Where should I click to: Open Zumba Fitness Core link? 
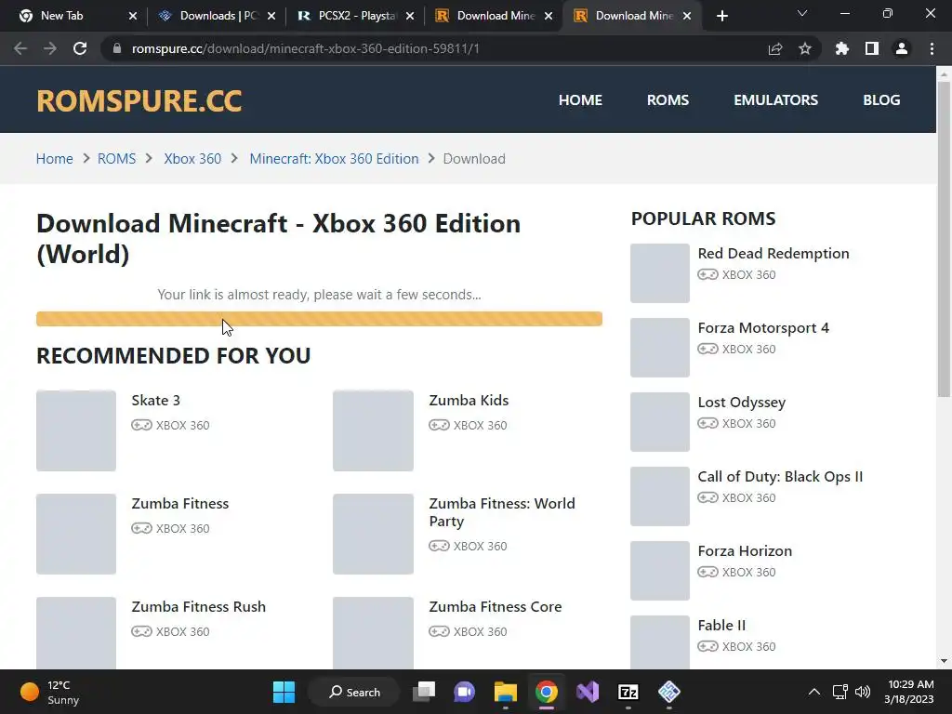(496, 607)
